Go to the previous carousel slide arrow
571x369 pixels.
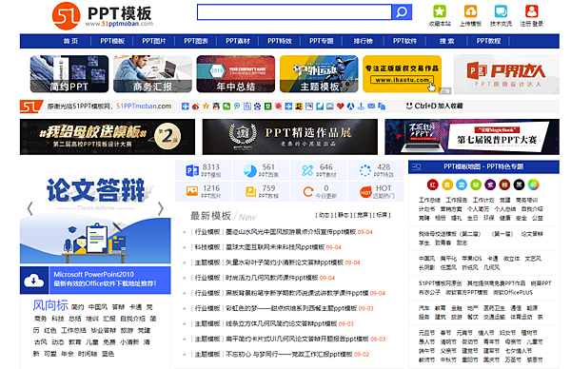[30, 209]
